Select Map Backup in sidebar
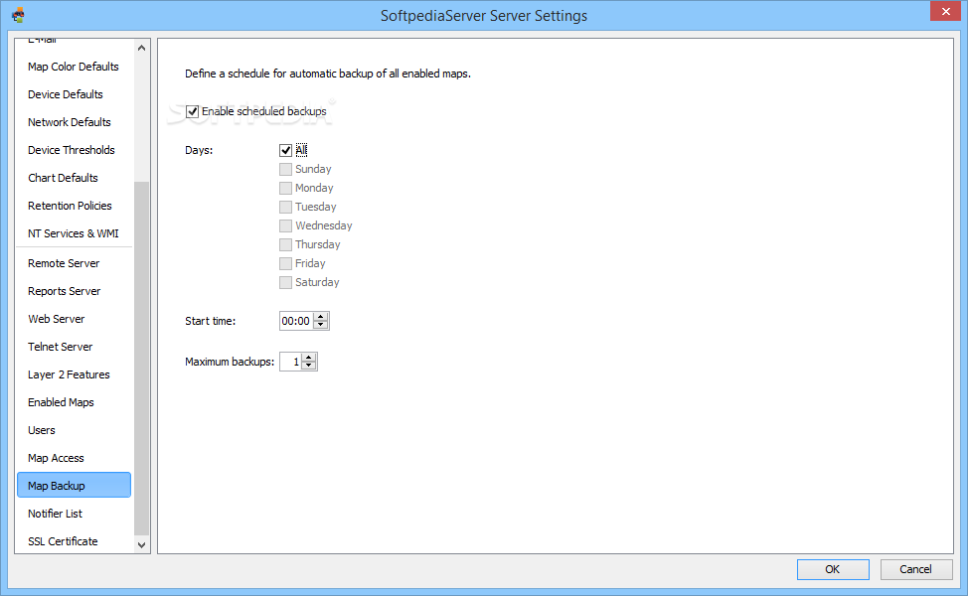Image resolution: width=968 pixels, height=596 pixels. click(x=74, y=486)
